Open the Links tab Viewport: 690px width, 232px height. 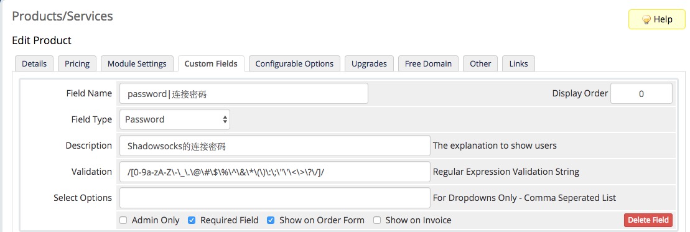[518, 63]
